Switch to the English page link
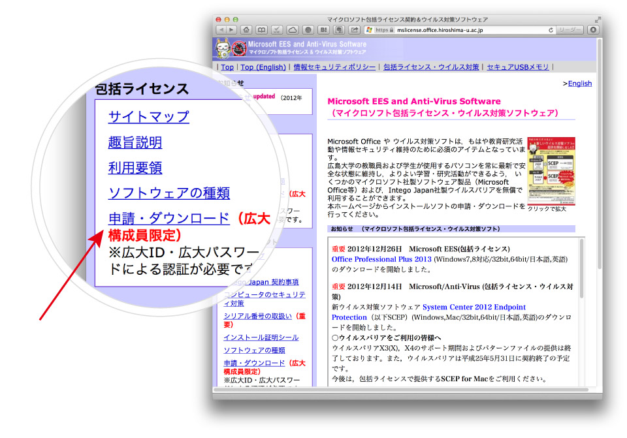This screenshot has height=438, width=627. coord(580,84)
